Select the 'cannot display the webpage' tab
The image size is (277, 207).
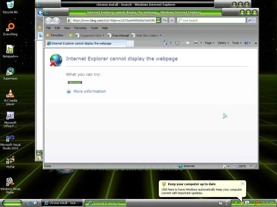(x=86, y=43)
